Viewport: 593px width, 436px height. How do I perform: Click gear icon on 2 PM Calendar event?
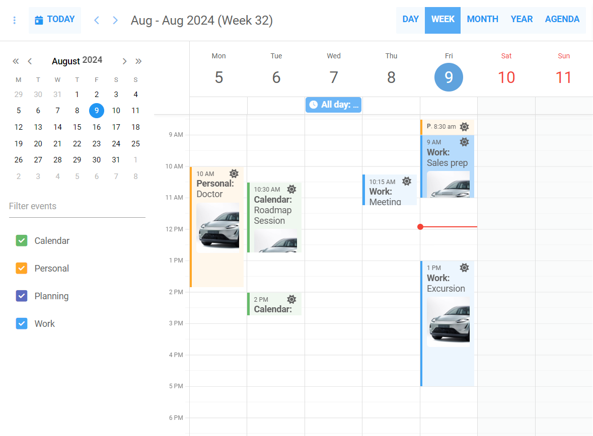pos(291,299)
